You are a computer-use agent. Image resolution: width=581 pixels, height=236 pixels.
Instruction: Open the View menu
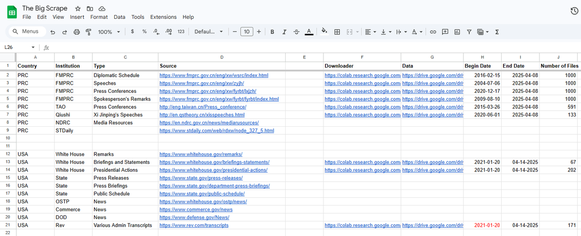[x=58, y=17]
